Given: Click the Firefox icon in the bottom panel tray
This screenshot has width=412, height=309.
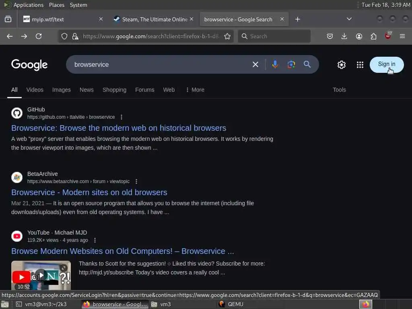Looking at the screenshot, I should 365,304.
